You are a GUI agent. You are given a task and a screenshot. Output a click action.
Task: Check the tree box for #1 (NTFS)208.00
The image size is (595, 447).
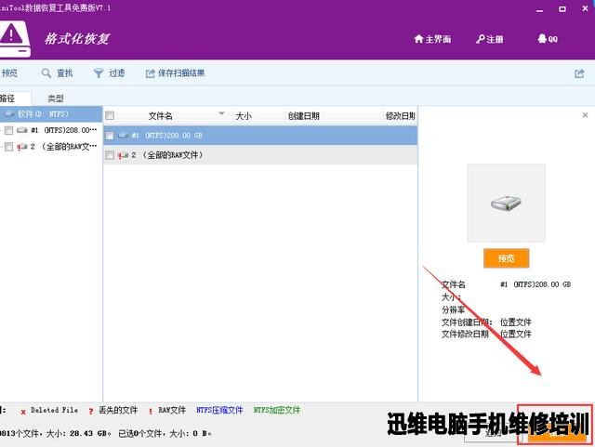click(8, 130)
